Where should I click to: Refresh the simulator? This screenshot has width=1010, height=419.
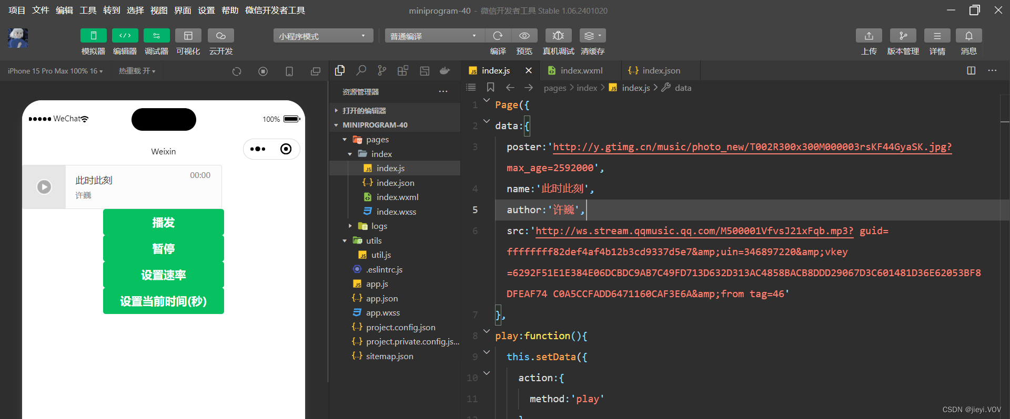tap(237, 71)
